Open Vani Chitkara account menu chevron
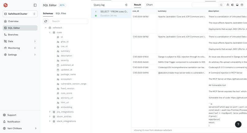The height and width of the screenshot is (133, 247). (36, 128)
